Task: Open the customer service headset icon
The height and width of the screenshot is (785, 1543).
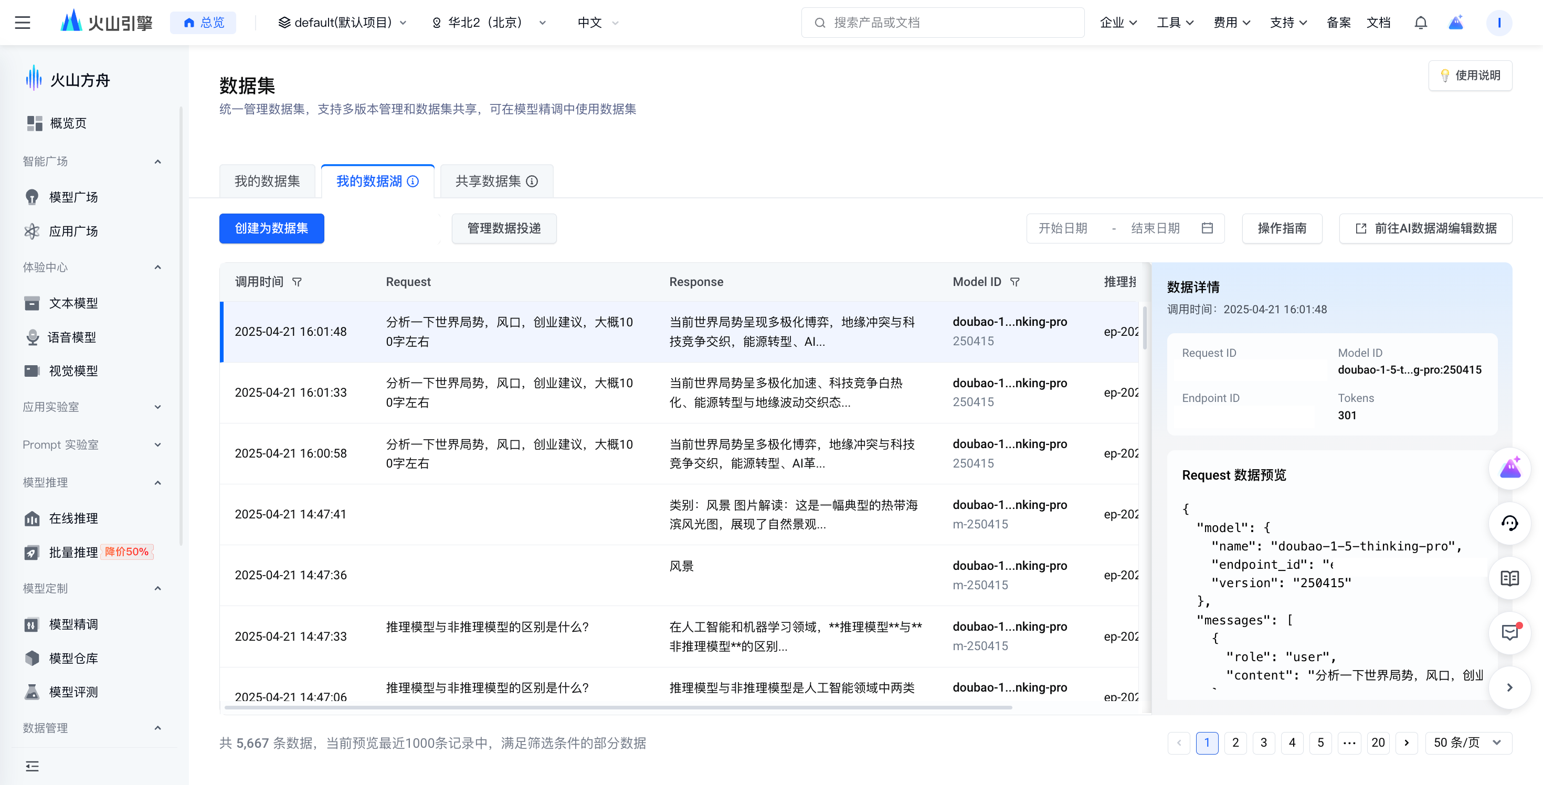Action: (x=1509, y=523)
